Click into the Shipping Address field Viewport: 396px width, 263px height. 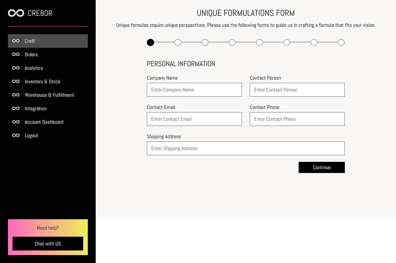click(x=246, y=148)
